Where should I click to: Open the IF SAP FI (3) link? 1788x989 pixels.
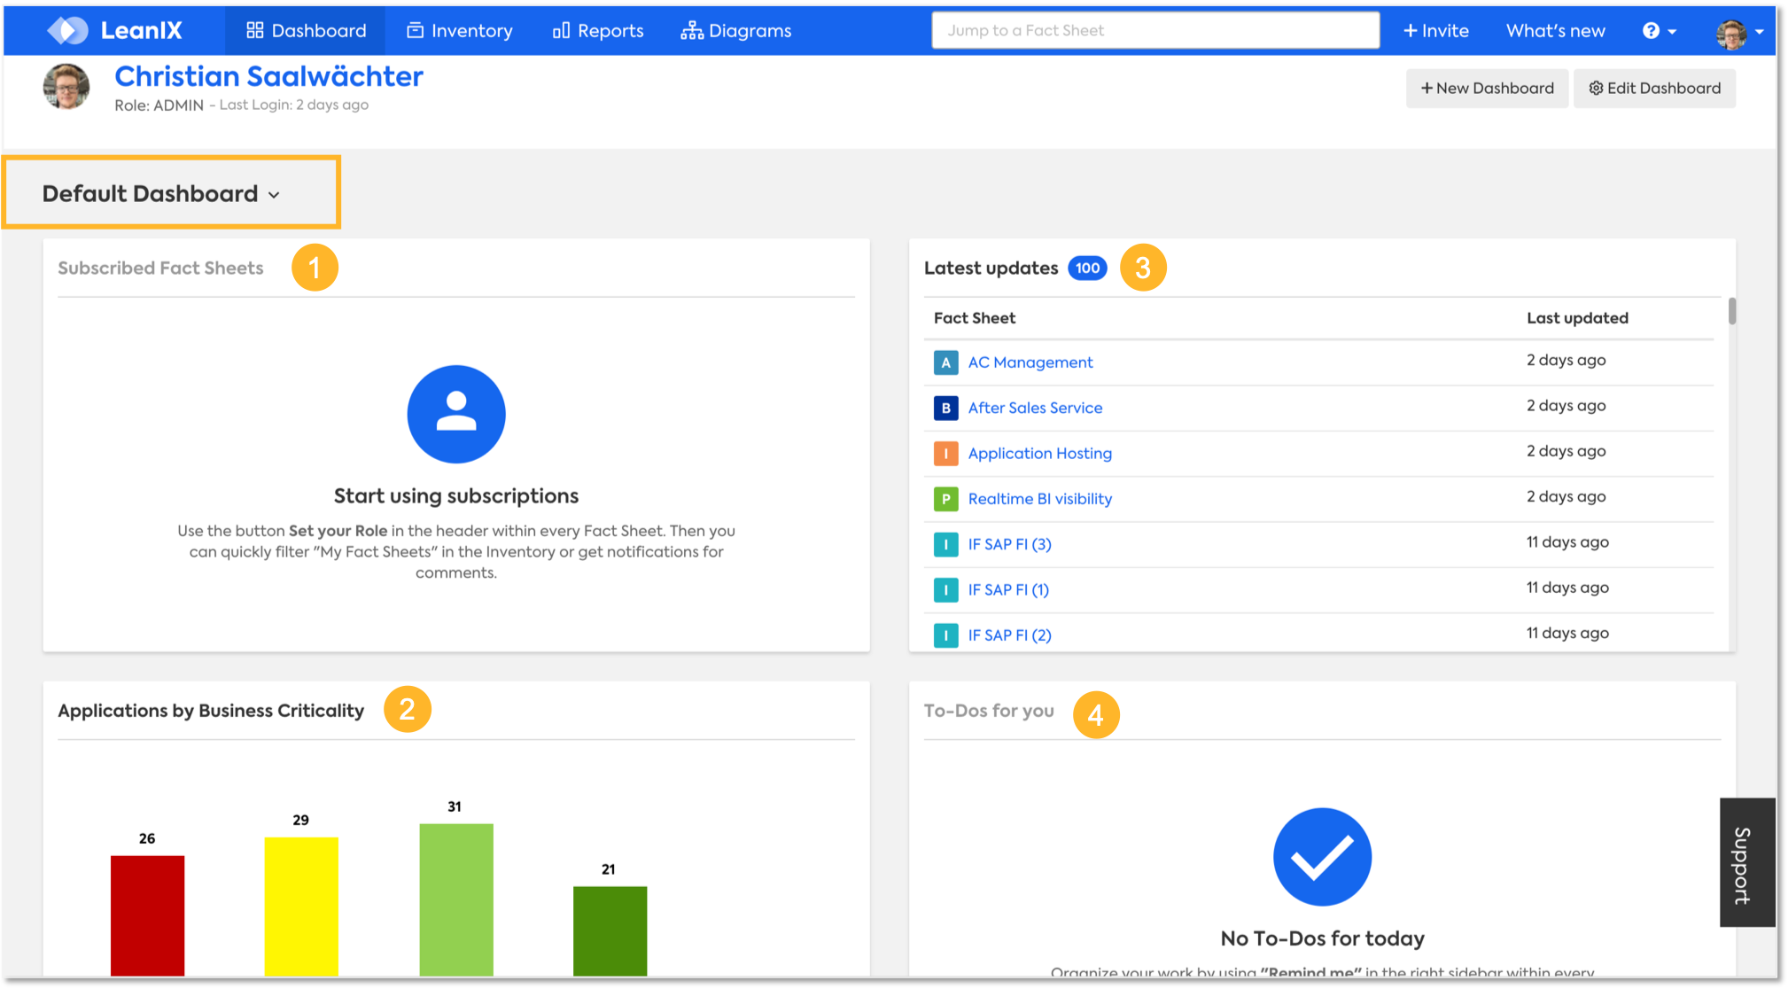pos(1009,544)
